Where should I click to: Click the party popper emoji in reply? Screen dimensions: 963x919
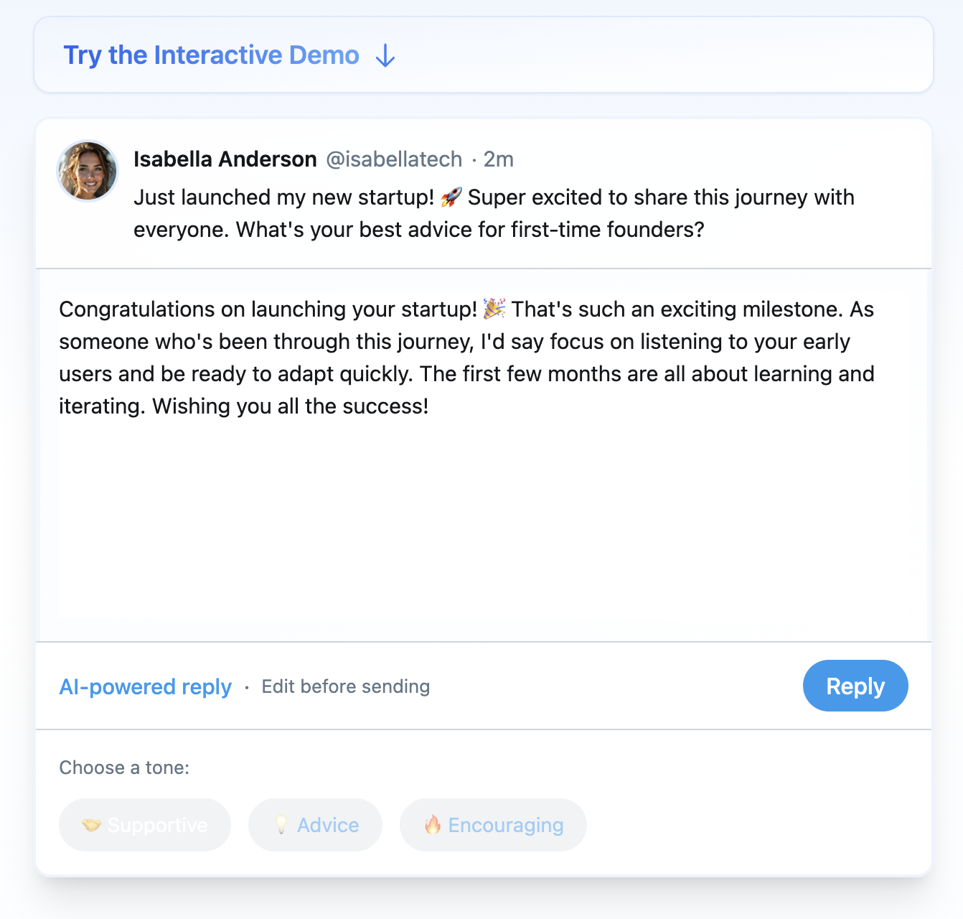(x=494, y=309)
